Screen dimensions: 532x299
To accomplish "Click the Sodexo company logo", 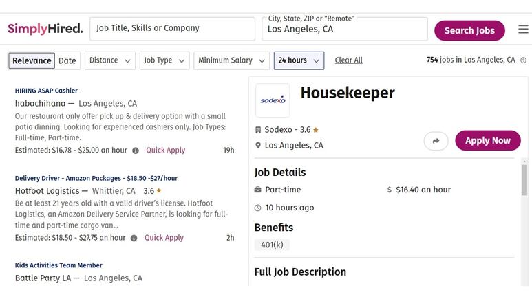I will coord(273,100).
